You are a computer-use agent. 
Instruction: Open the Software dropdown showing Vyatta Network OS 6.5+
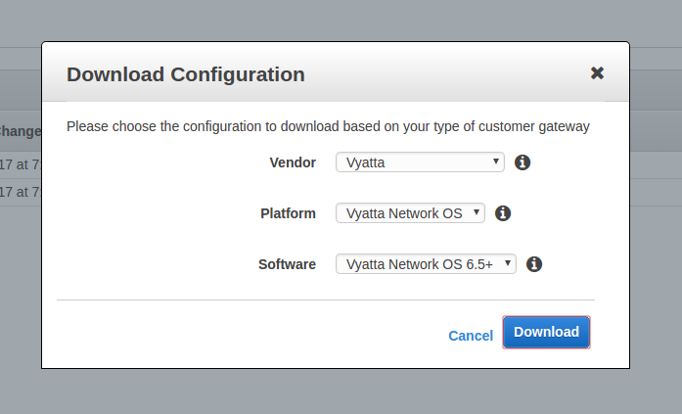[x=426, y=264]
